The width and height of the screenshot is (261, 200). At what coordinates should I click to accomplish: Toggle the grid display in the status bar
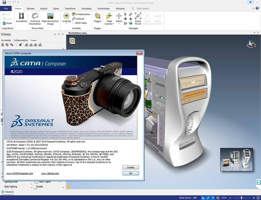pyautogui.click(x=213, y=197)
